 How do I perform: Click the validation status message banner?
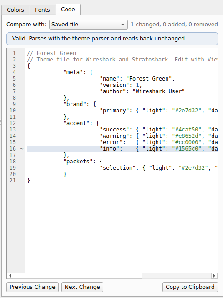coord(112,39)
